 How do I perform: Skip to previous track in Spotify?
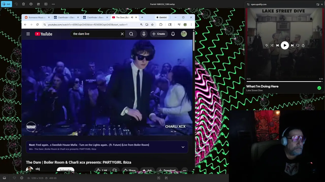coord(278,45)
